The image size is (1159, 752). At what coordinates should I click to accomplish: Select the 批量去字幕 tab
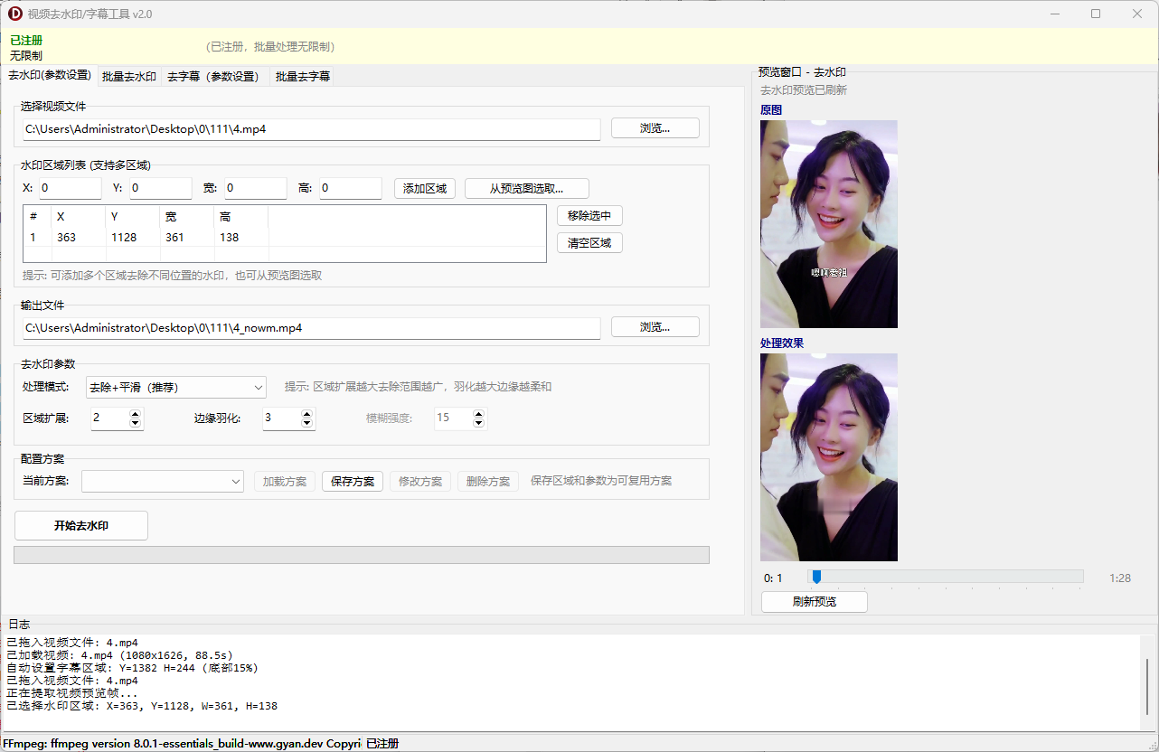pyautogui.click(x=303, y=77)
